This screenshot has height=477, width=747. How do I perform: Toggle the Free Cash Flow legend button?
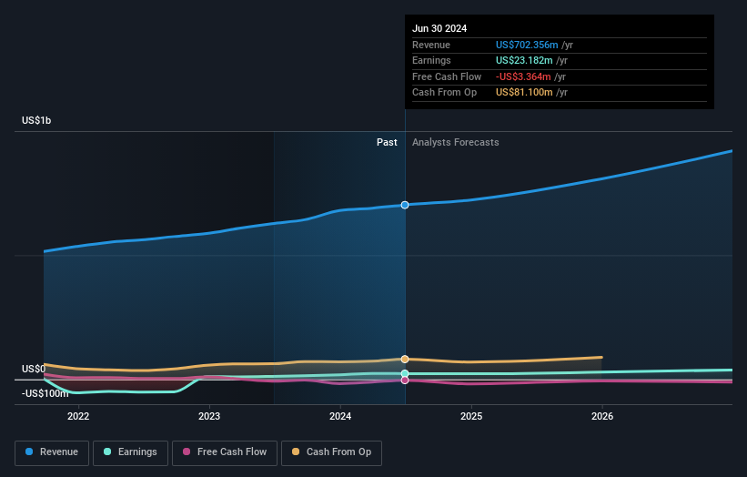point(225,452)
